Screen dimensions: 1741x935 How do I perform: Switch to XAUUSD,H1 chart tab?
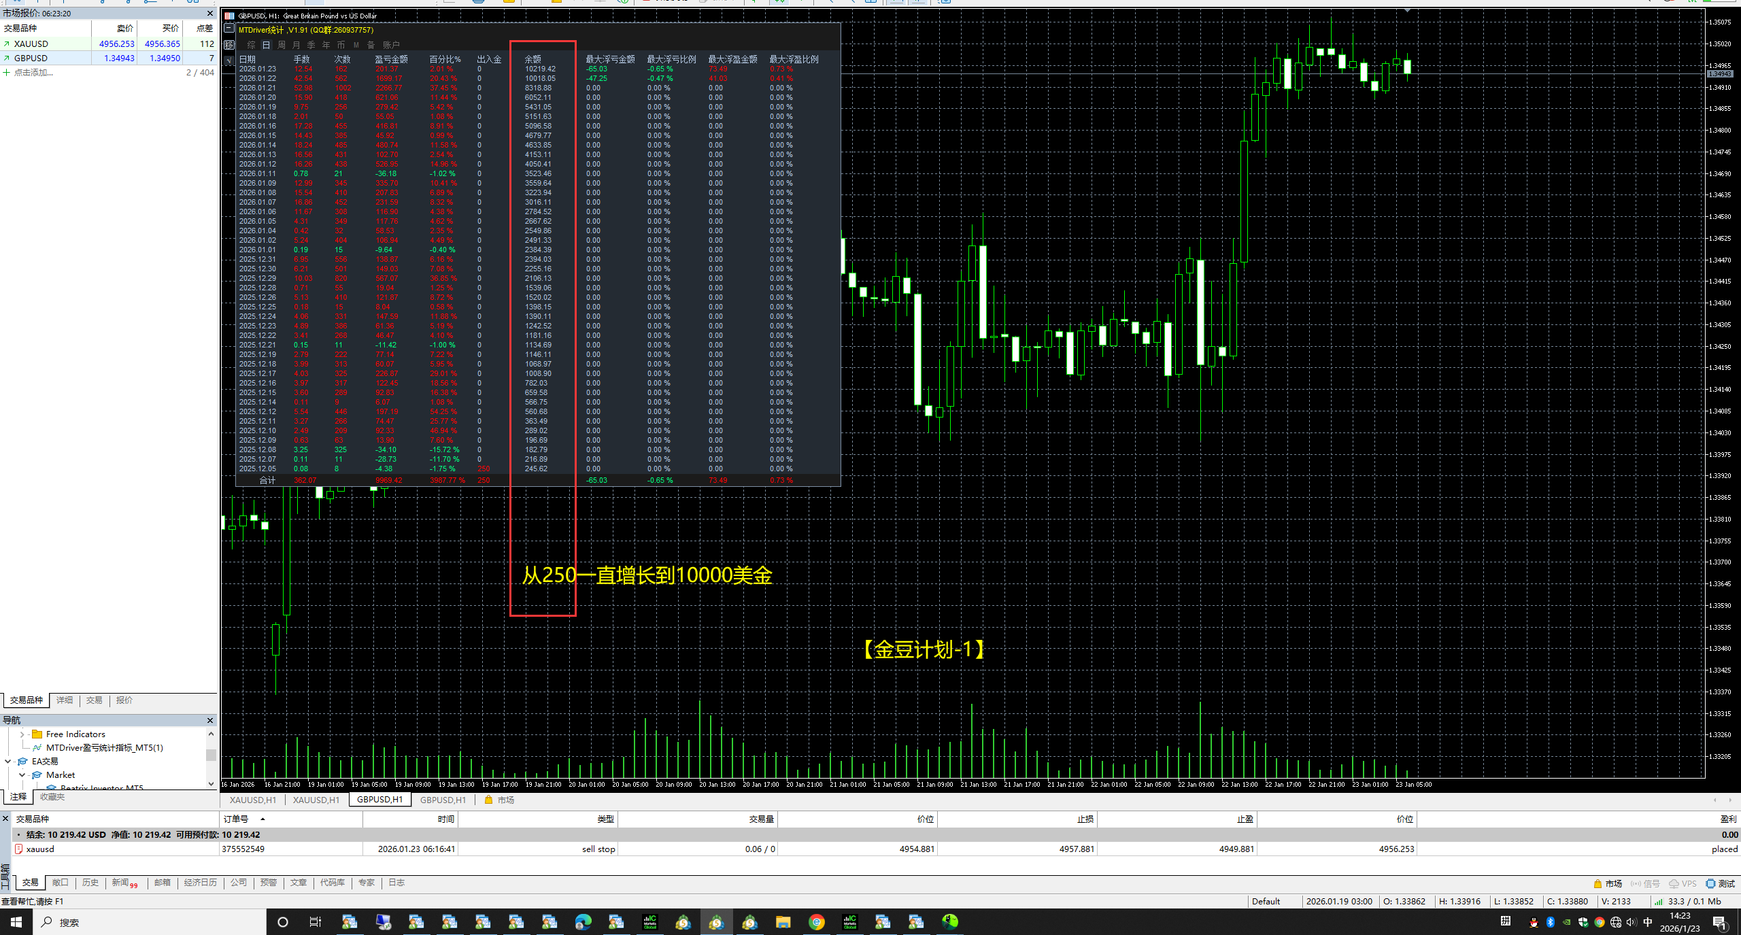coord(253,800)
